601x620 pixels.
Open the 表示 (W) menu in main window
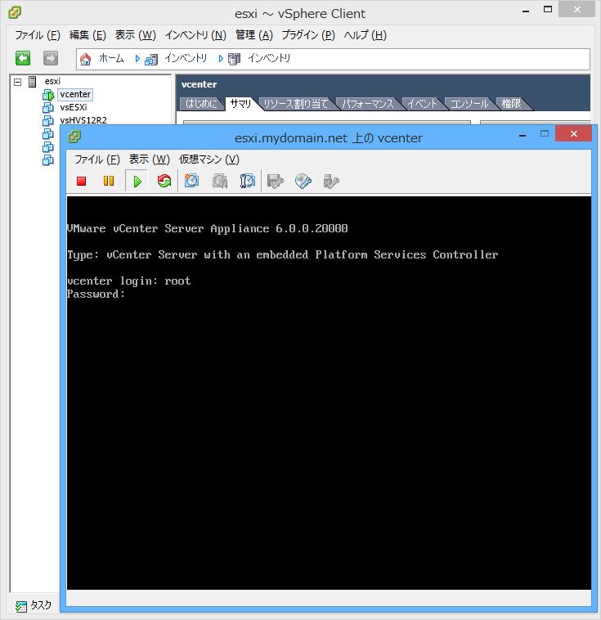135,35
